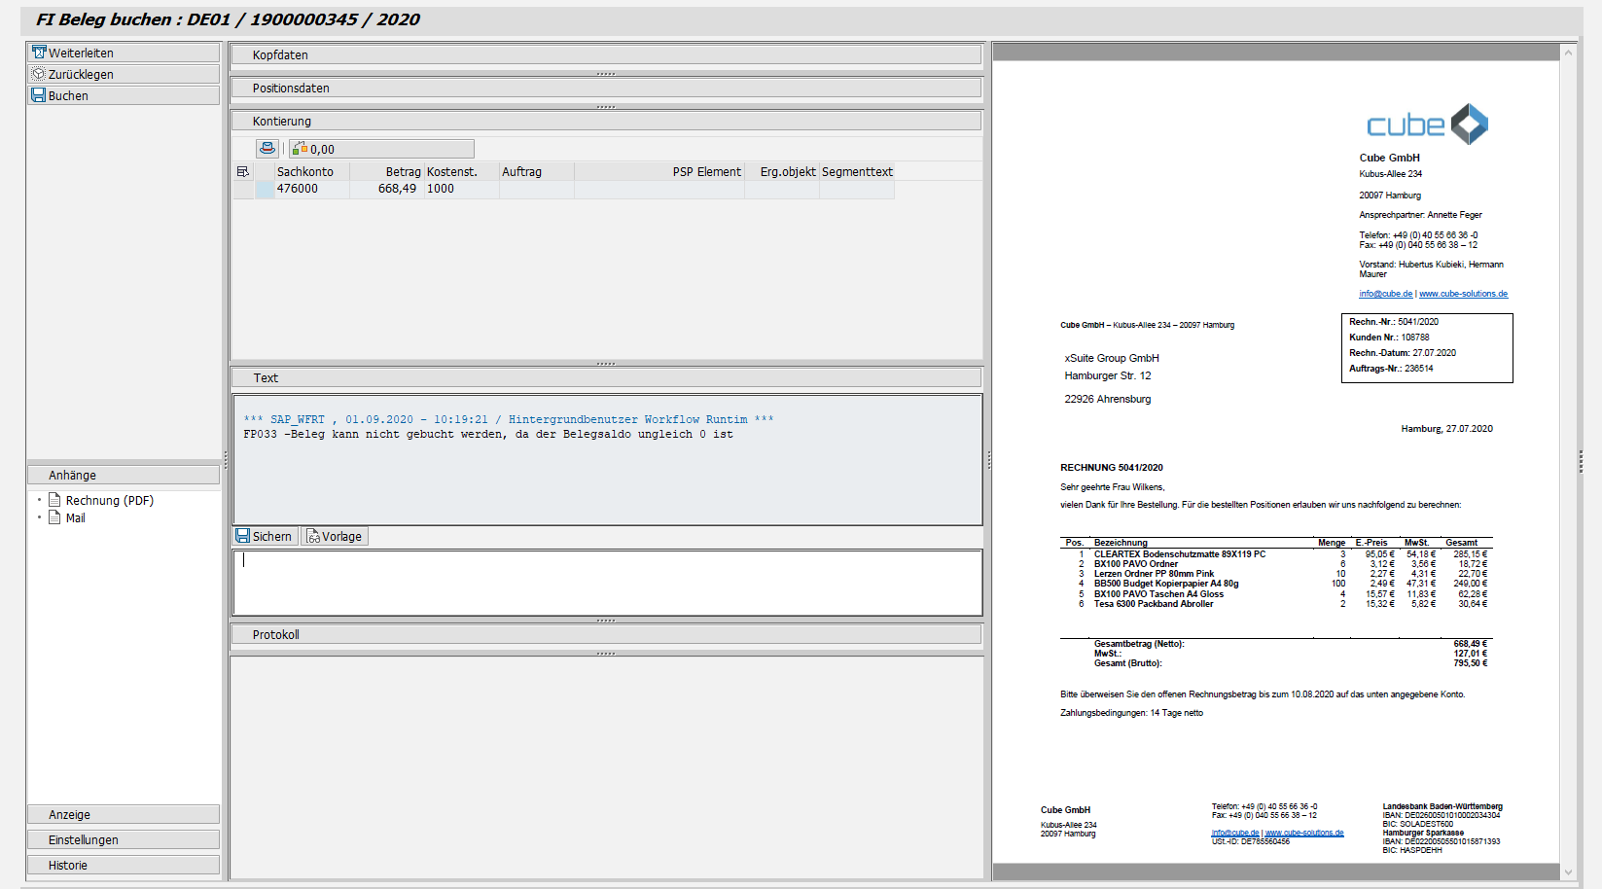Click the select-all rows icon in the table
The height and width of the screenshot is (889, 1602).
[243, 172]
